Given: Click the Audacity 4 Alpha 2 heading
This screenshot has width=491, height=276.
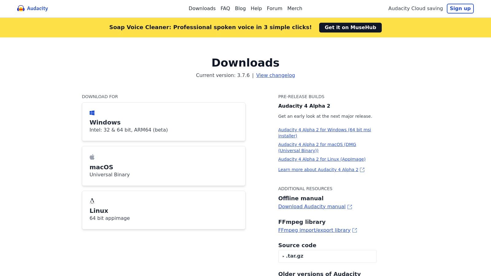Looking at the screenshot, I should (304, 106).
